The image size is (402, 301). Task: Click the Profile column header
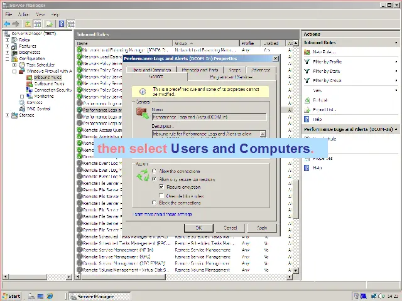click(x=250, y=43)
